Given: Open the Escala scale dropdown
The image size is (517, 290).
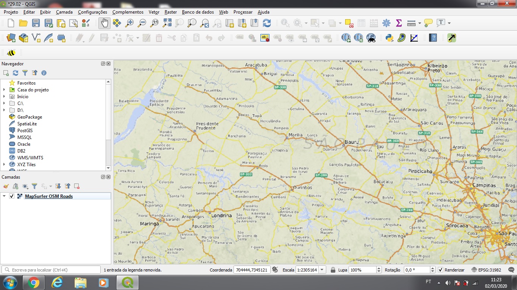Looking at the screenshot, I should coord(322,270).
